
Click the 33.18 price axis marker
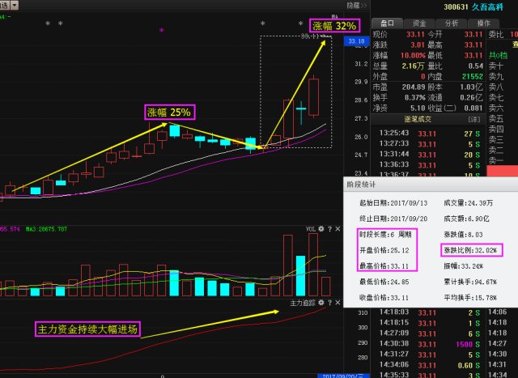[x=356, y=41]
